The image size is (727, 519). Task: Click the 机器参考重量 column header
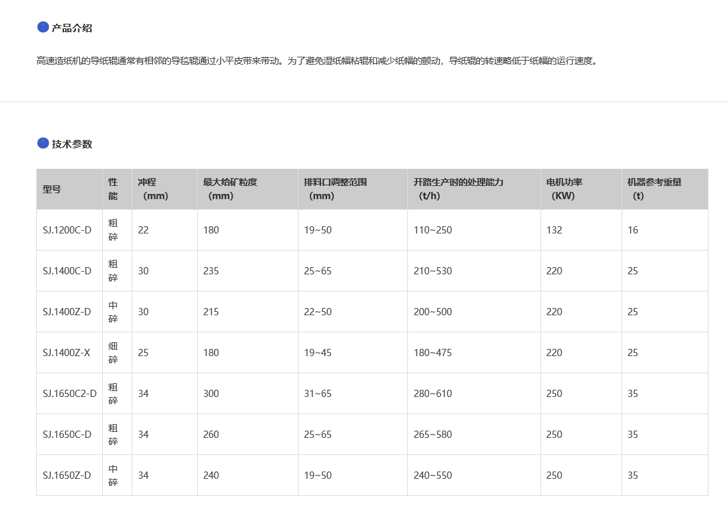654,189
